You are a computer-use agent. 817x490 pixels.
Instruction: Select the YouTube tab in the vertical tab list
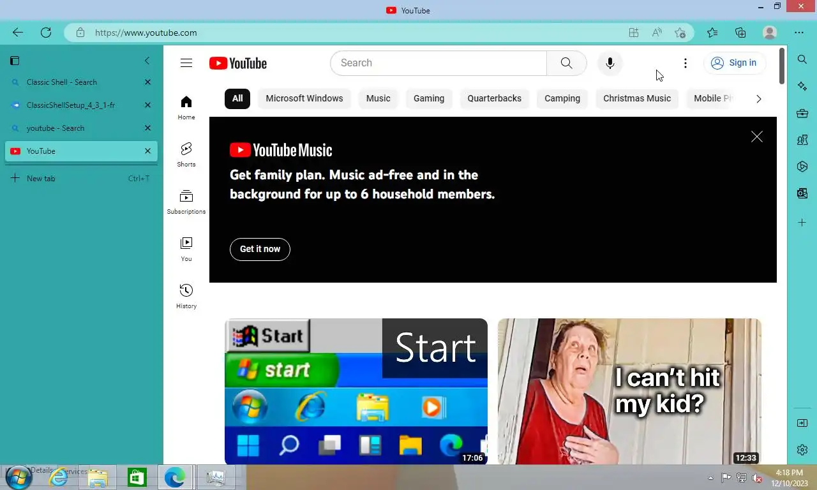[x=81, y=151]
